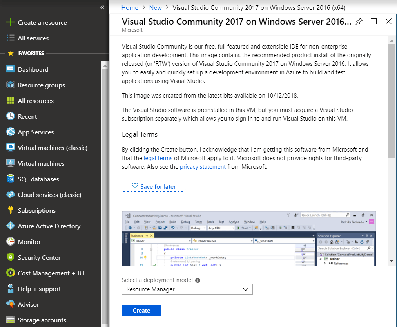Open All resources
397x327 pixels.
[x=36, y=101]
